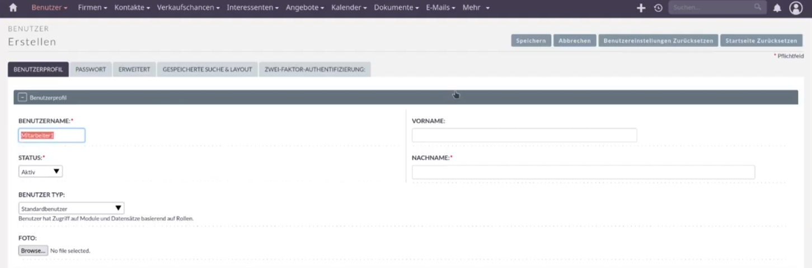Click the plus quick-create icon
The image size is (812, 268).
click(x=641, y=8)
